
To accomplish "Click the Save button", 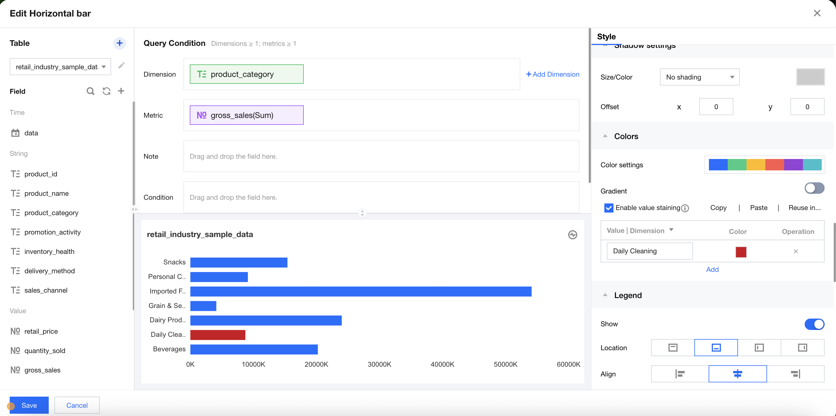I will tap(29, 405).
